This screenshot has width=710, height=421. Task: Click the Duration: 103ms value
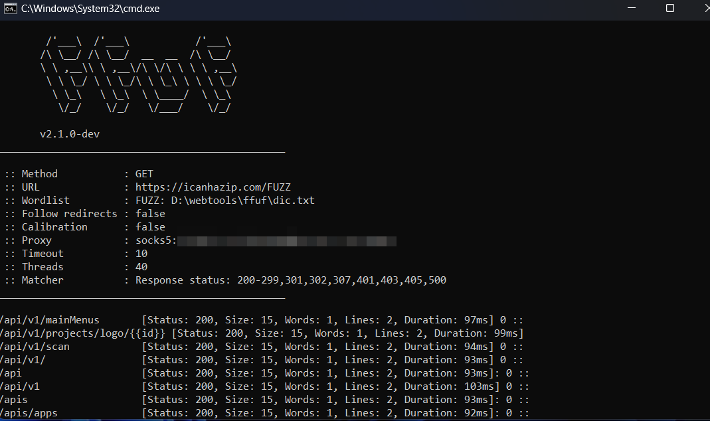[x=449, y=386]
